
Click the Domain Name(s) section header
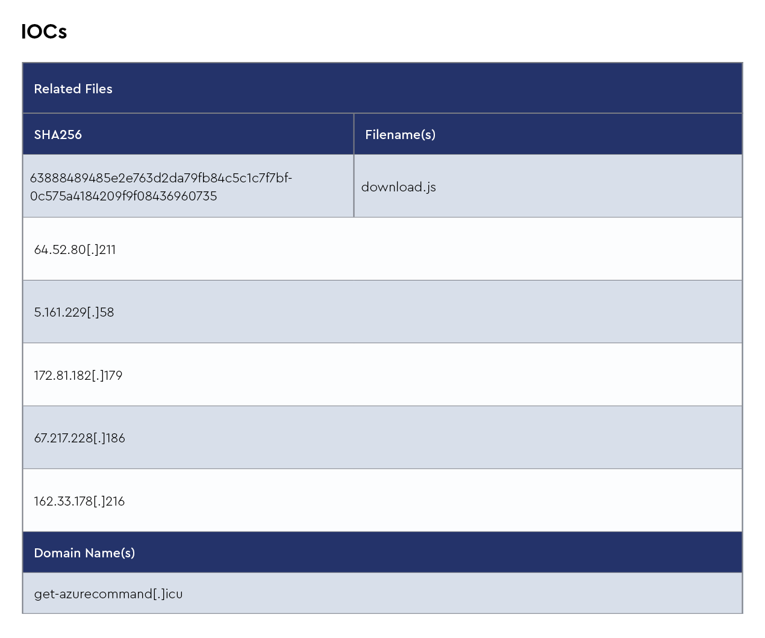click(84, 553)
